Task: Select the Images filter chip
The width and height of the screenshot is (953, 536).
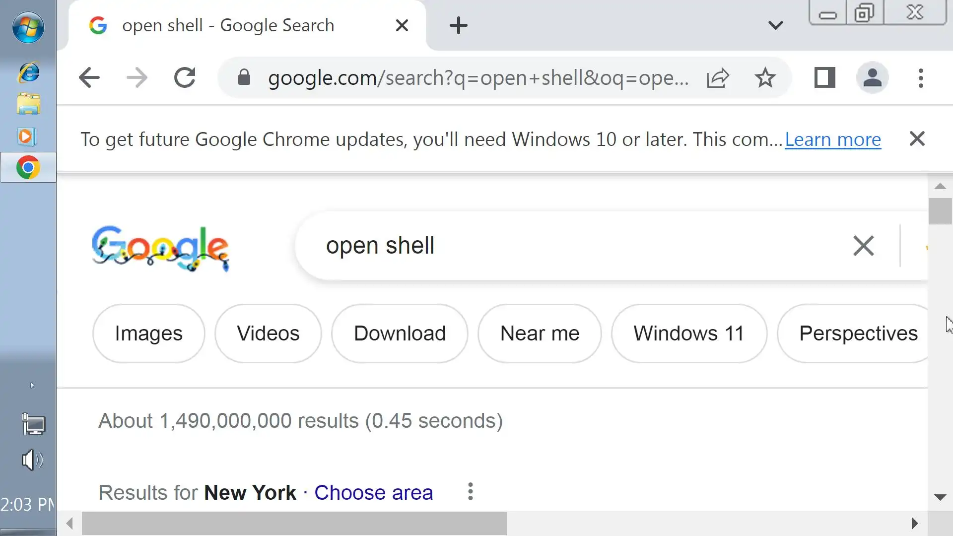Action: tap(148, 334)
